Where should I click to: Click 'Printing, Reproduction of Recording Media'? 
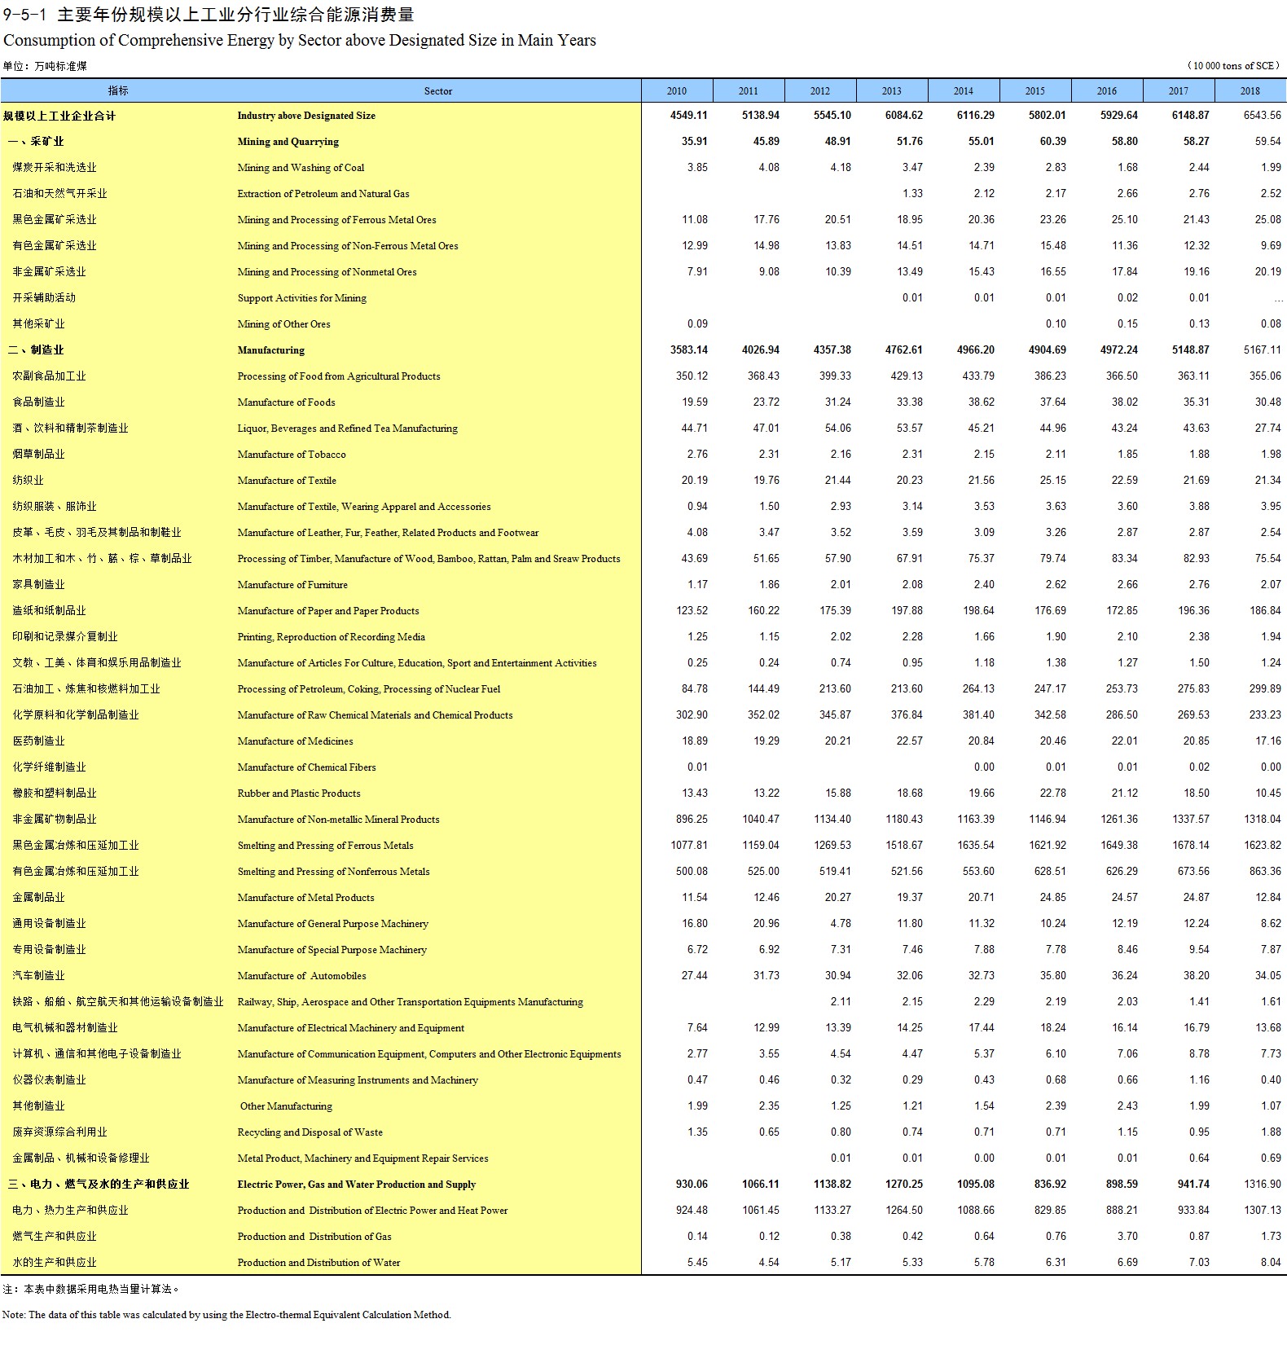point(331,637)
